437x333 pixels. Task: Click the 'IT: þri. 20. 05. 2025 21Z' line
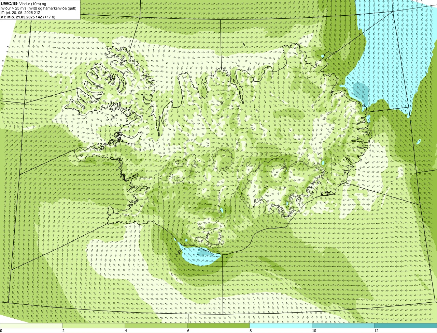21,12
